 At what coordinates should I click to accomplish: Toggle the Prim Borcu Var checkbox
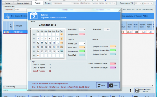tap(122, 9)
